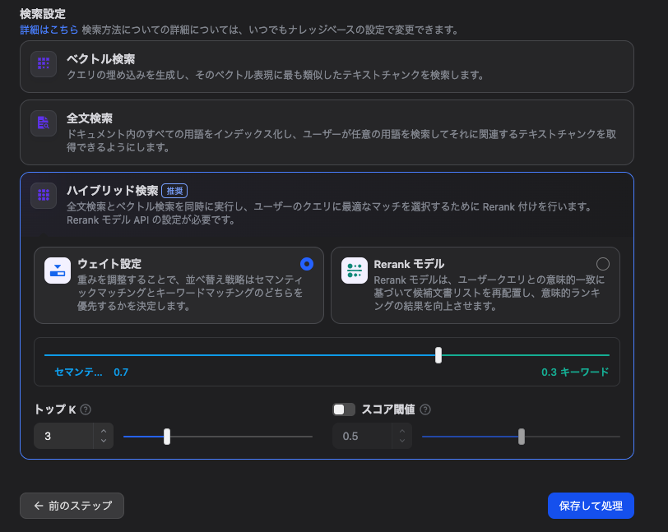Select the Rerank モデル radio button

point(603,264)
